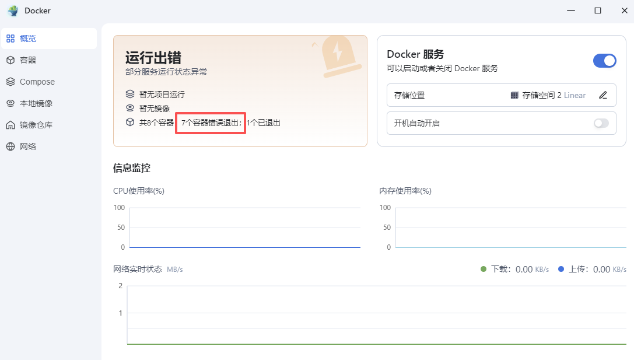This screenshot has width=634, height=360.
Task: Click the cube icon beside 共8个容器
Action: coord(130,122)
